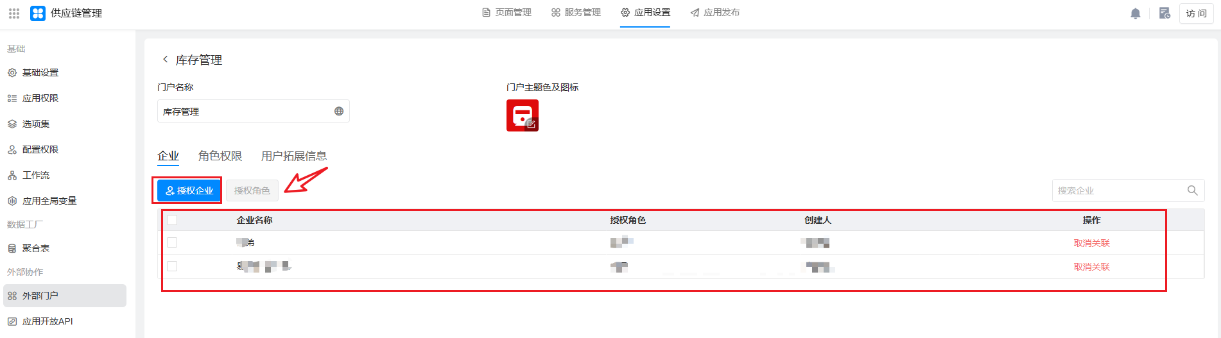Open 工作流 in the sidebar

point(36,175)
